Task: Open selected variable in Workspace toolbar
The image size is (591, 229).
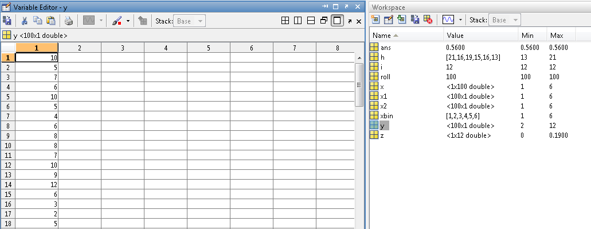Action: click(388, 20)
